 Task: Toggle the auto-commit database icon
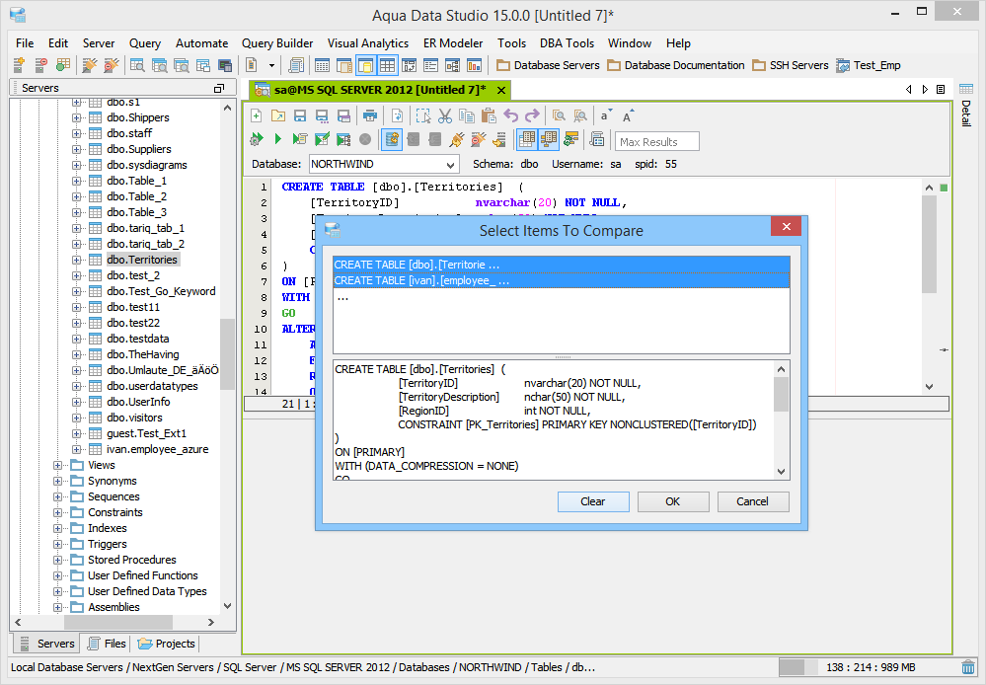point(392,139)
